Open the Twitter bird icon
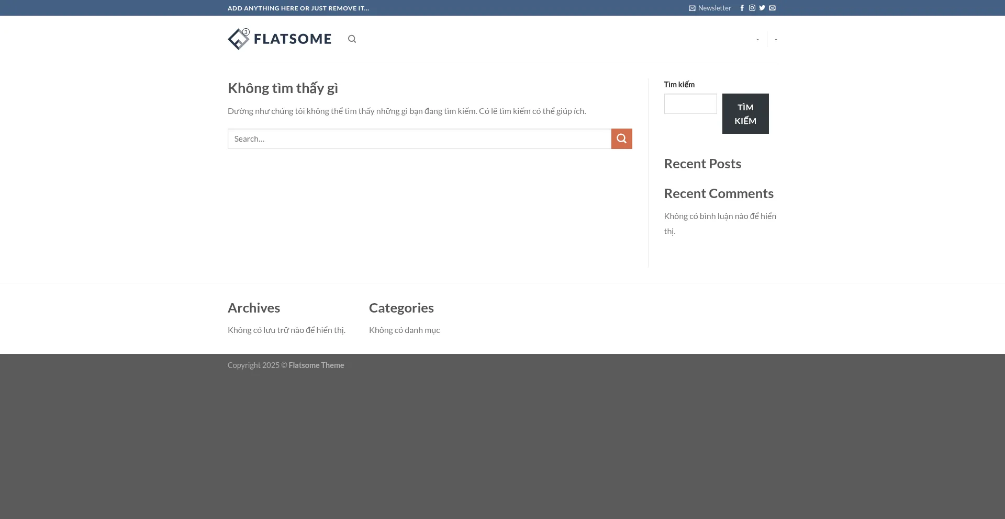 [x=762, y=8]
